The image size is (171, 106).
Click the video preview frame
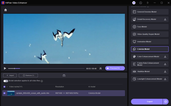pos(64,39)
